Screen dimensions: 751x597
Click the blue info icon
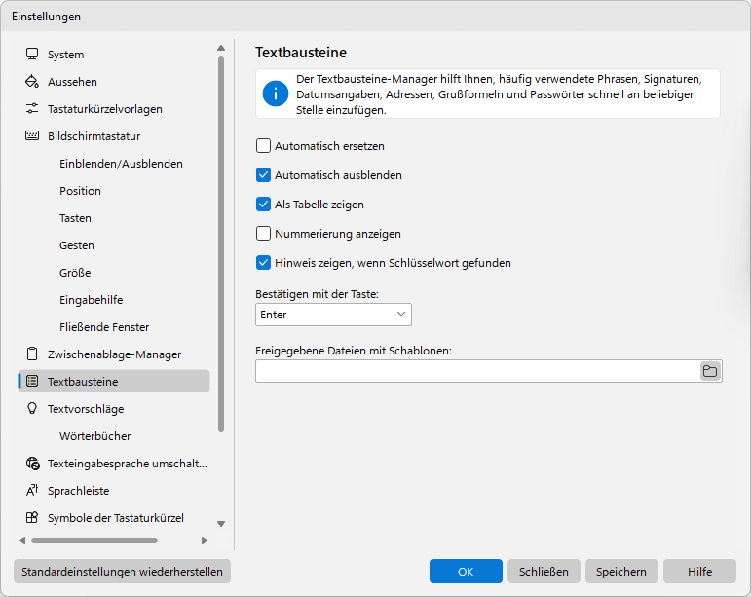click(x=276, y=93)
